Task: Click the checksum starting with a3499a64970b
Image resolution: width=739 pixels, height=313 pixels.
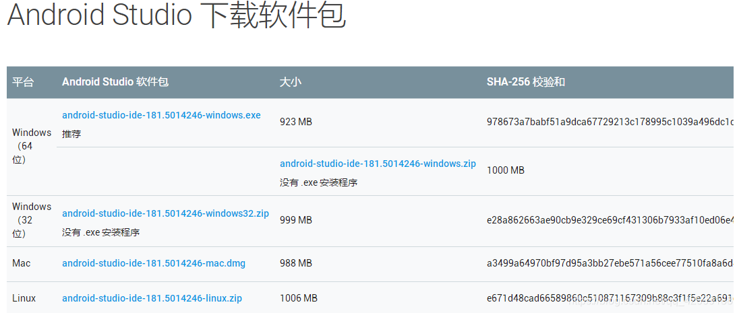Action: pos(610,263)
